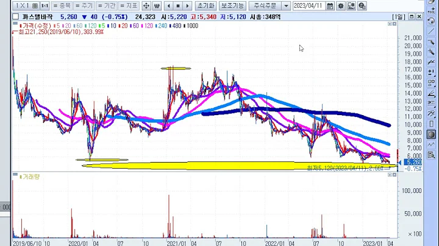This screenshot has height=246, width=439.
Task: Close price panel using small X icon
Action: [x=394, y=24]
